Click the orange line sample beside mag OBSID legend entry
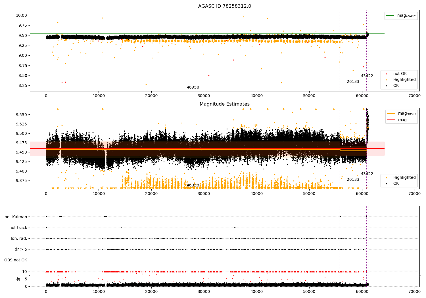This screenshot has height=298, width=426. point(391,114)
